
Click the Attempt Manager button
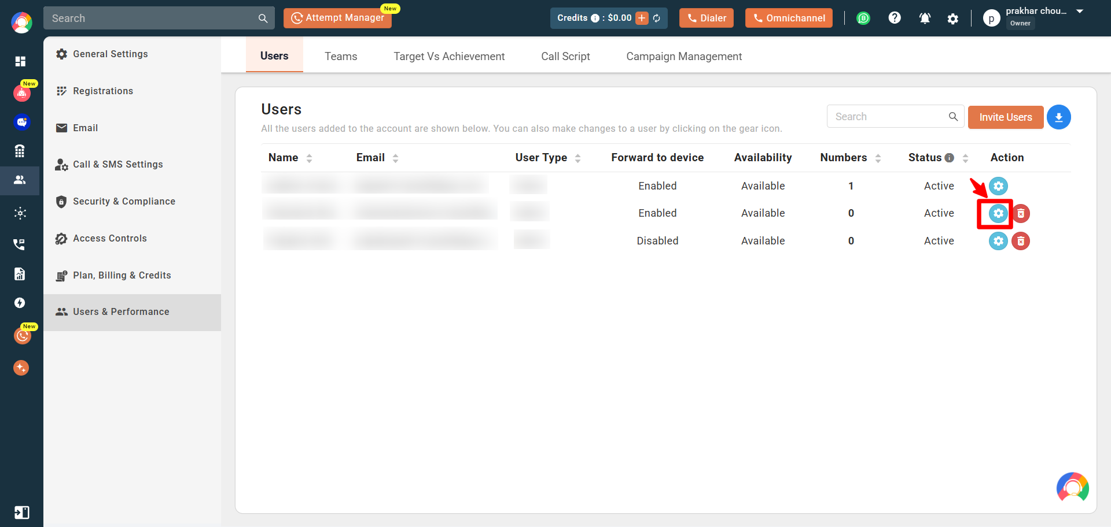click(x=337, y=18)
